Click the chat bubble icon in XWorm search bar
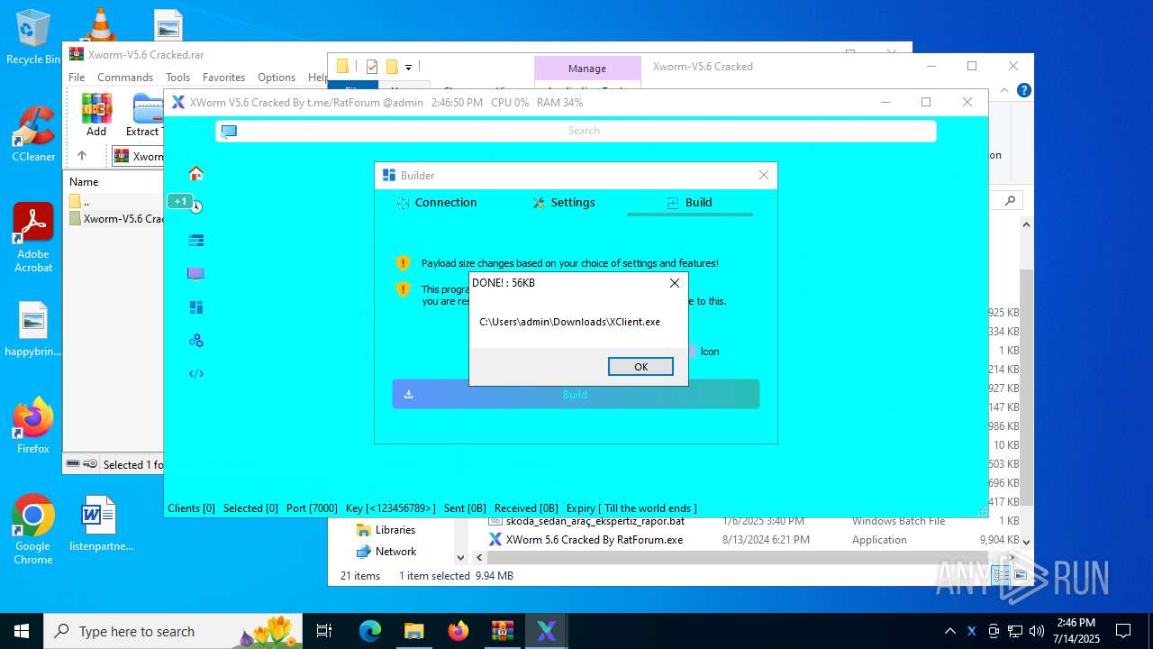This screenshot has height=649, width=1153. click(x=229, y=131)
